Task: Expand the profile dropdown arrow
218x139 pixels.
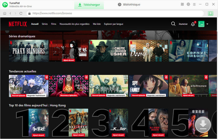Action: point(207,24)
